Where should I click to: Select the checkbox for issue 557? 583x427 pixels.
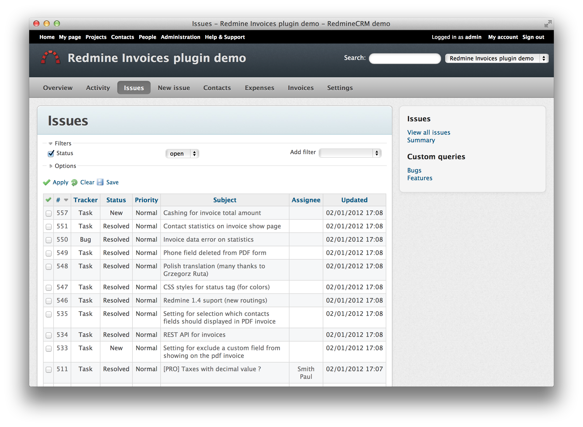tap(48, 214)
